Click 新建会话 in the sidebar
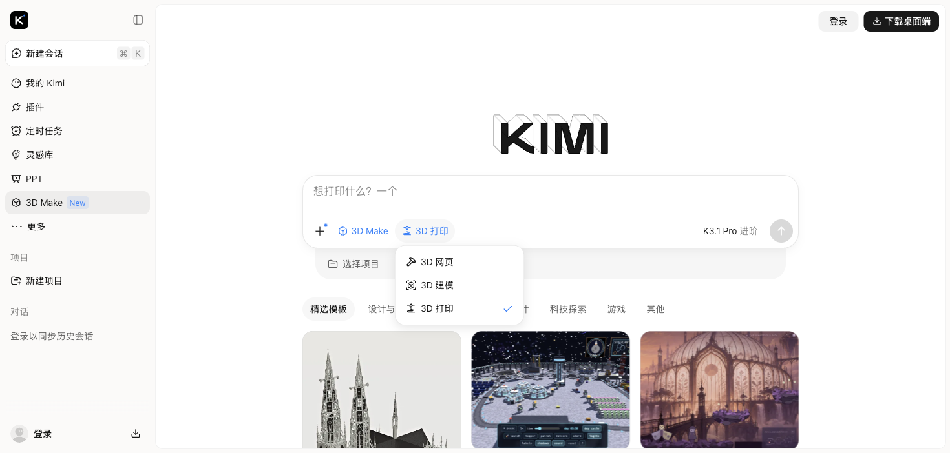The width and height of the screenshot is (950, 453). [x=78, y=54]
